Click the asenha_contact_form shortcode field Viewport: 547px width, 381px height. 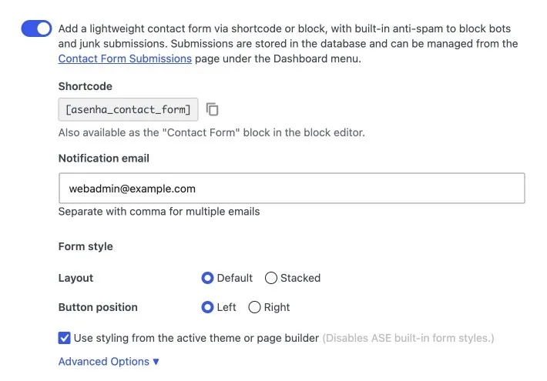(128, 109)
